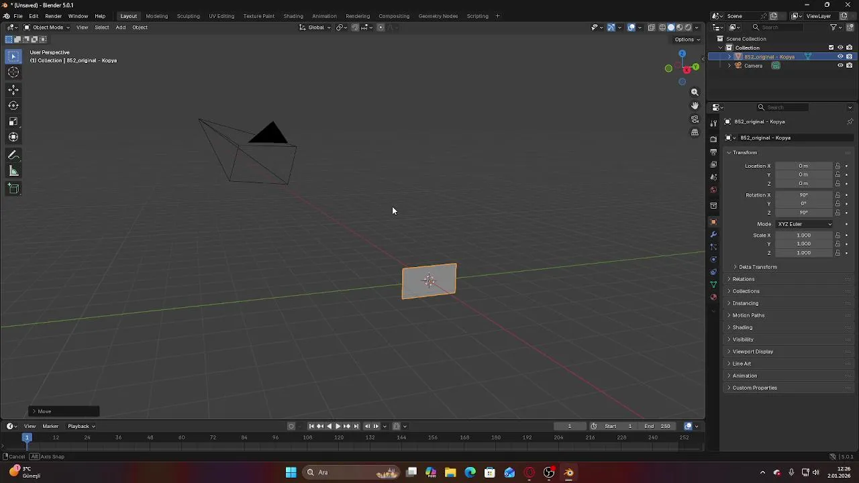
Task: Expand Collections panel in properties
Action: click(746, 291)
